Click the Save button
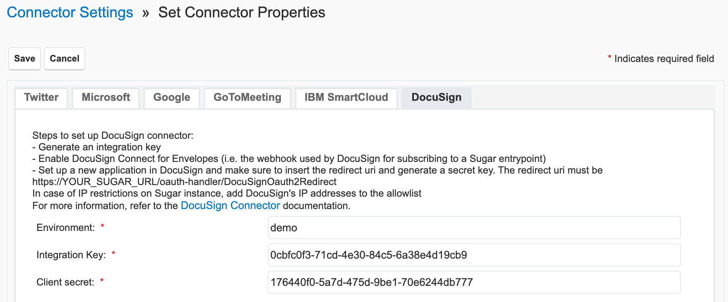 (24, 59)
